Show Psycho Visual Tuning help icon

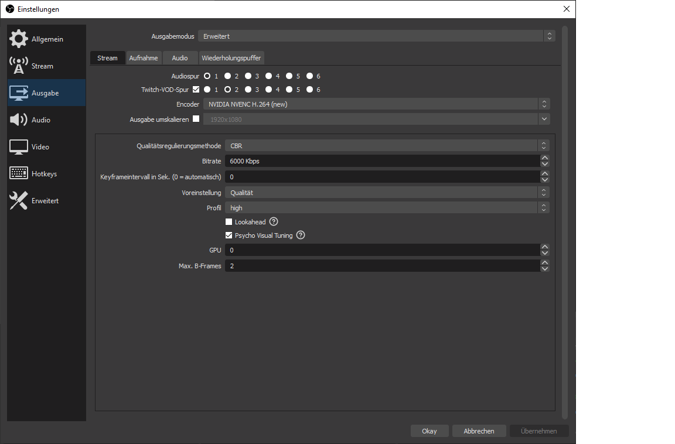click(301, 235)
